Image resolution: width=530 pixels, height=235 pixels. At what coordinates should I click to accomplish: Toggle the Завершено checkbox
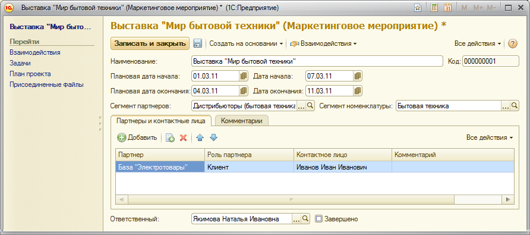318,219
